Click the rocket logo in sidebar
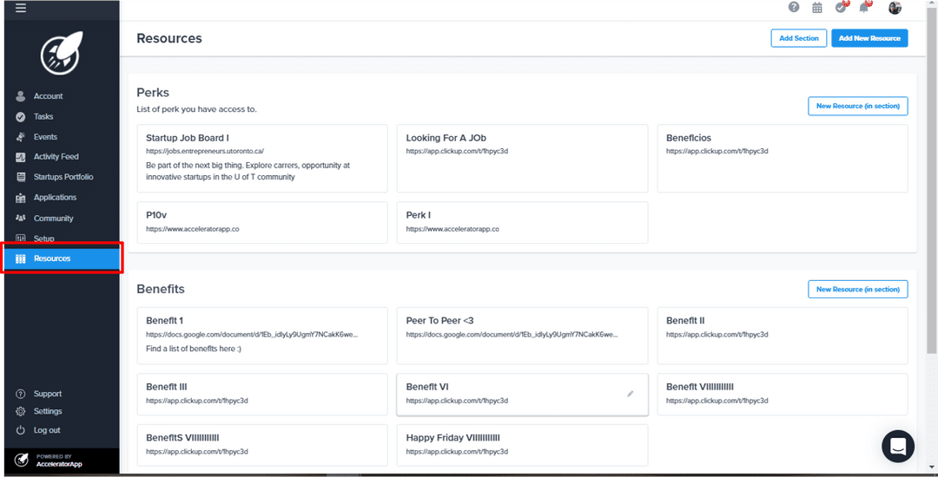The height and width of the screenshot is (477, 938). click(60, 55)
